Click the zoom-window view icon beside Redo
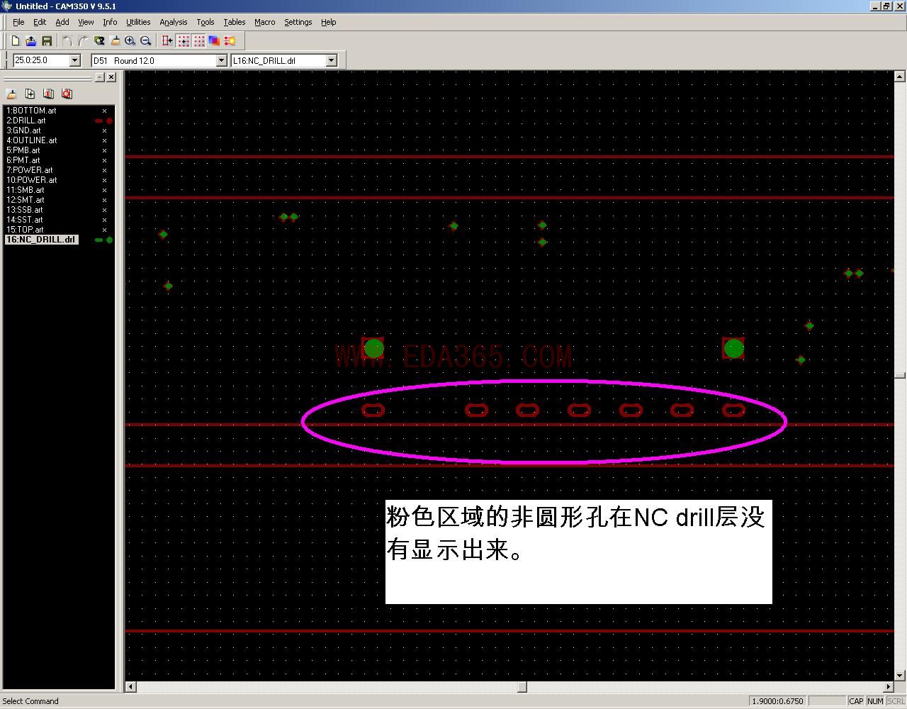Screen dimensions: 907x709 (99, 41)
